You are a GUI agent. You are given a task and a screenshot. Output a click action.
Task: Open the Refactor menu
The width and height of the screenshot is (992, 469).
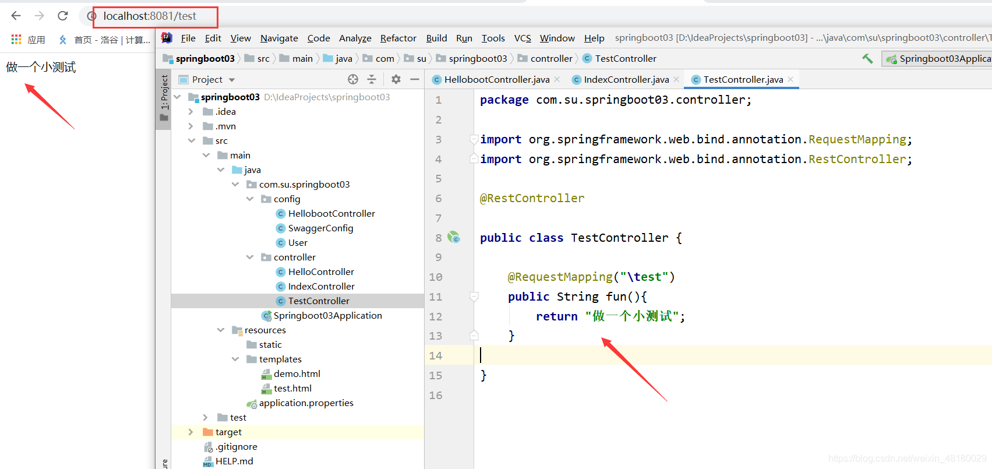(x=398, y=38)
